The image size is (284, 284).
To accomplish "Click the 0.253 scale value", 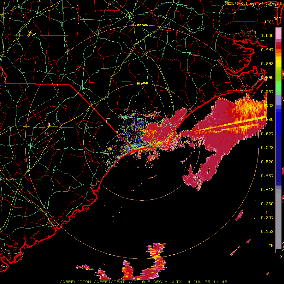I will (267, 232).
